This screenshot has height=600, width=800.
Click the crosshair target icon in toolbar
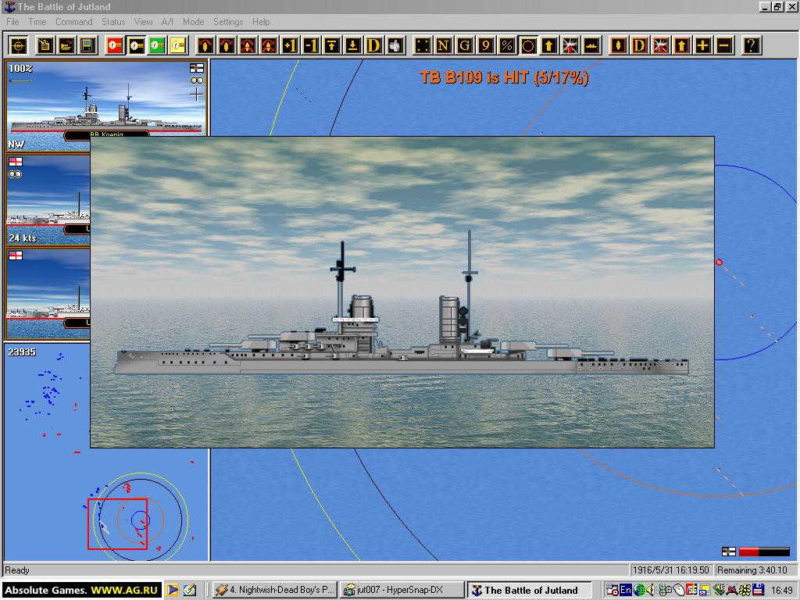(19, 45)
